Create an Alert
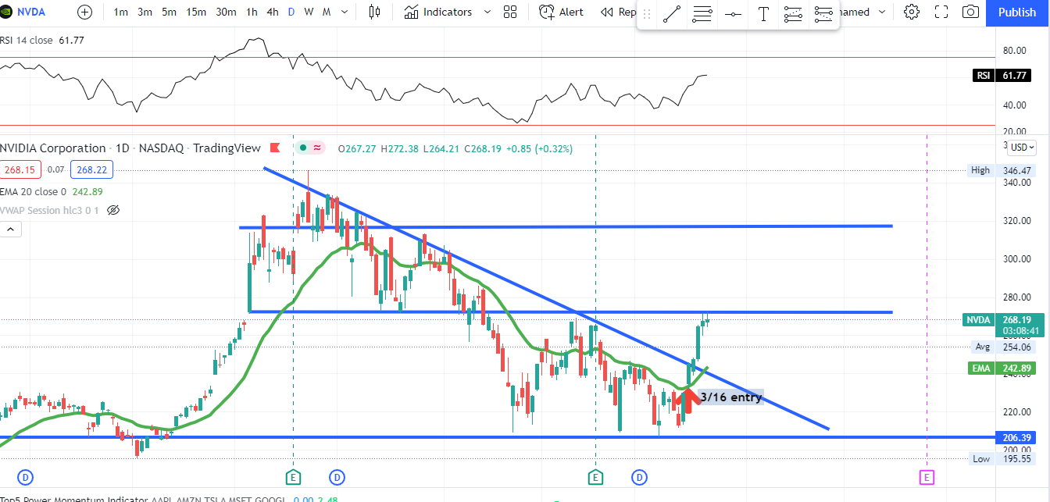1050x502 pixels. point(562,12)
